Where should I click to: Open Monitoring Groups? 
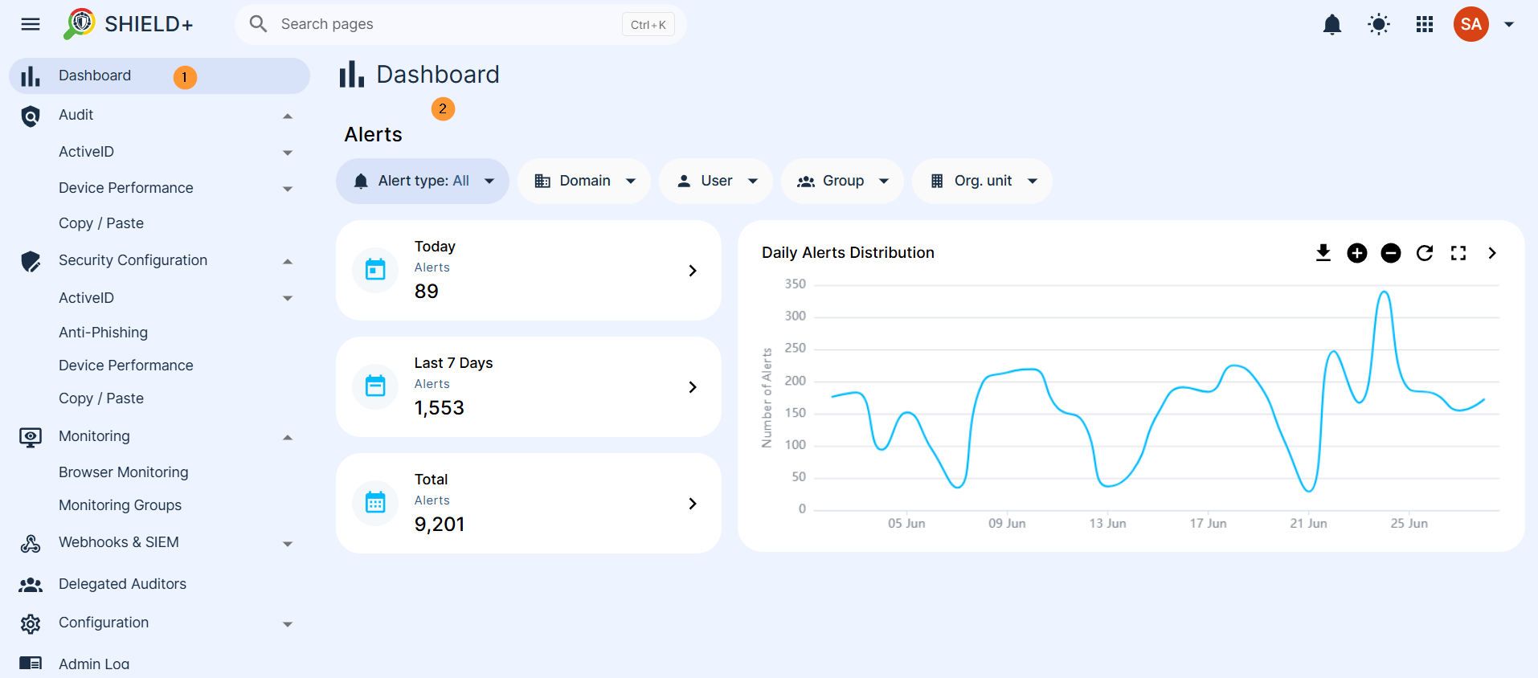coord(120,505)
